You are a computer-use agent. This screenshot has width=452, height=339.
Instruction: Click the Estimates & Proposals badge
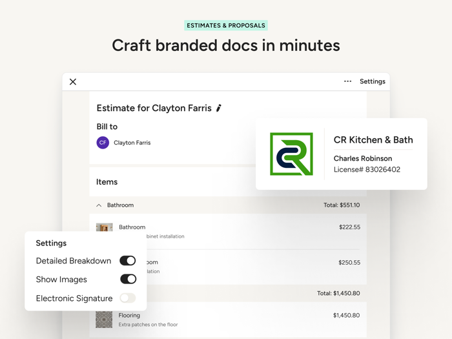(x=226, y=25)
